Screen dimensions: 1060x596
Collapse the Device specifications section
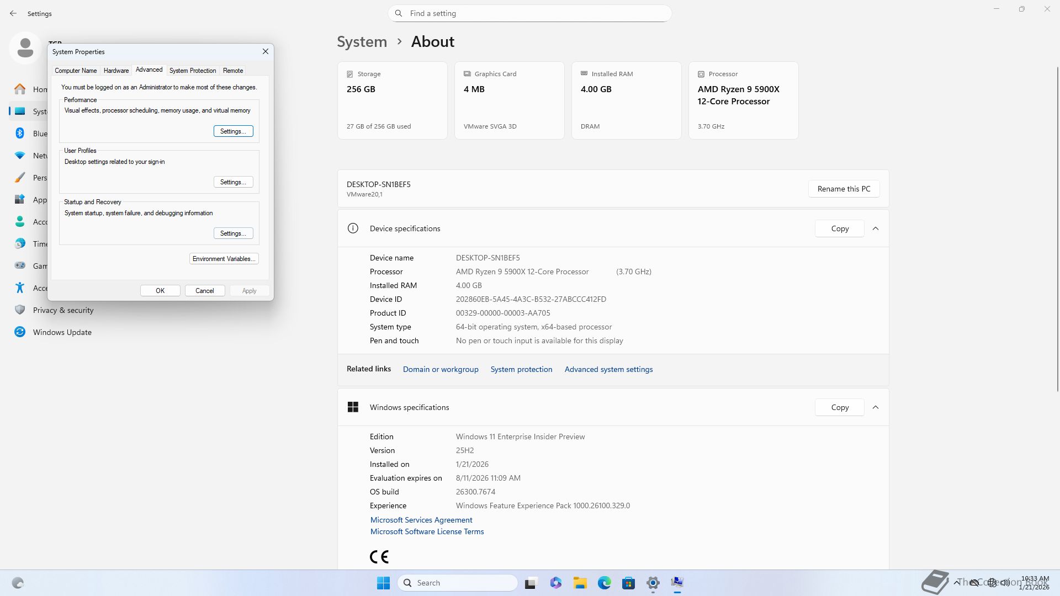(876, 228)
